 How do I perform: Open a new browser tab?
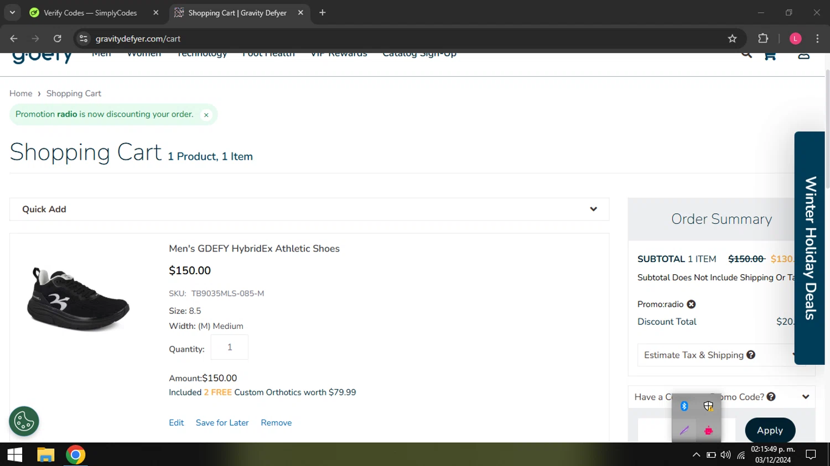pyautogui.click(x=323, y=13)
